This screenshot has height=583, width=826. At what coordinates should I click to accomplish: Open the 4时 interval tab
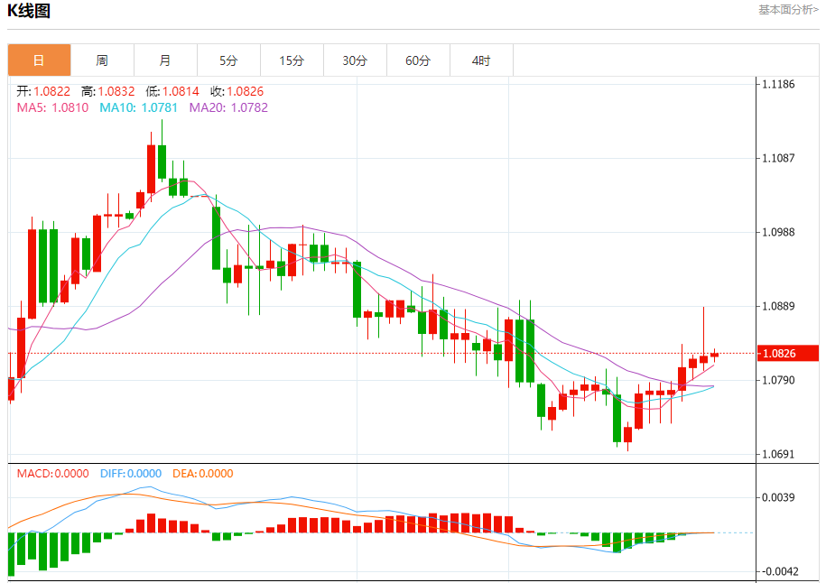click(x=481, y=60)
